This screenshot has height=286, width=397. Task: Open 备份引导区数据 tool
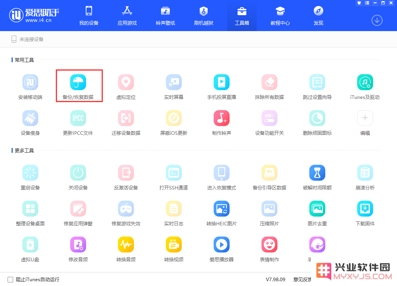coord(269,178)
